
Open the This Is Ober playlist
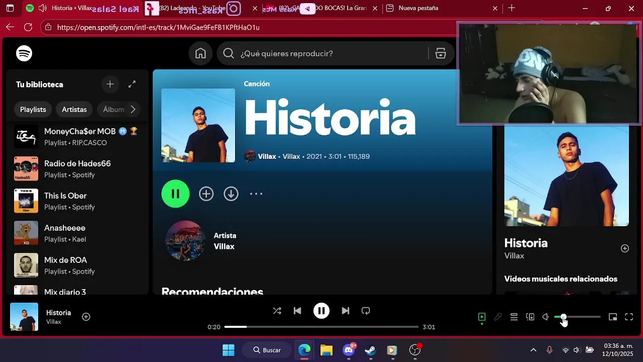(77, 201)
